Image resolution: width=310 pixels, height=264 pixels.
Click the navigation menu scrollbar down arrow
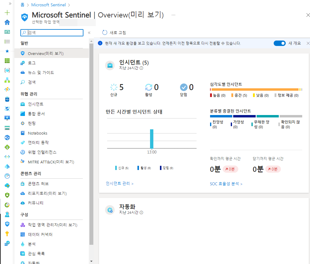coord(91,261)
